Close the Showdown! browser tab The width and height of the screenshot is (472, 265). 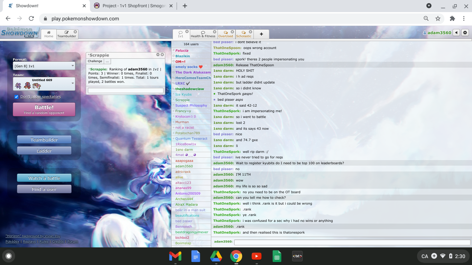pyautogui.click(x=84, y=6)
